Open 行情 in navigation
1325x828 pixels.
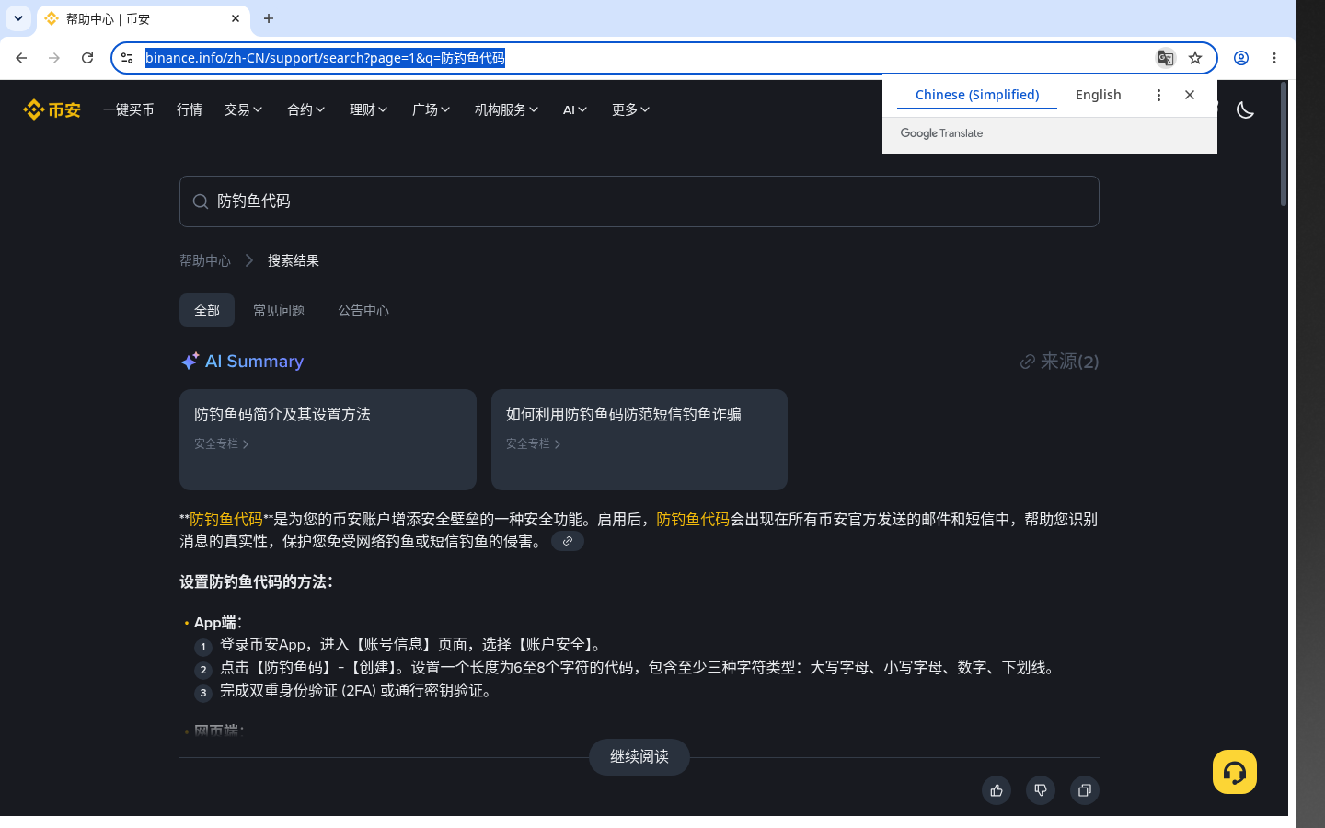tap(190, 110)
